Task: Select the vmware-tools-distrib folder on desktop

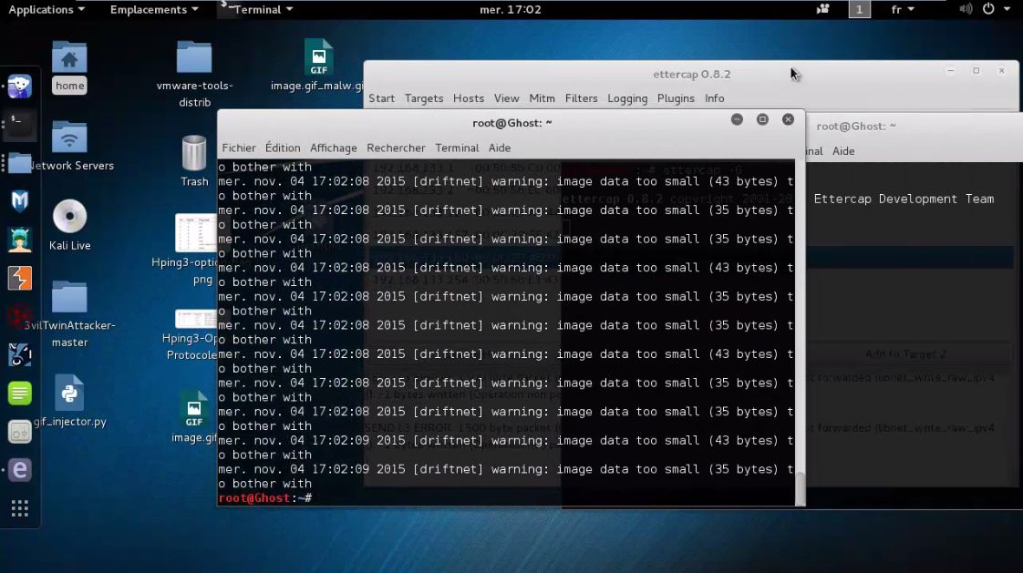Action: click(194, 75)
